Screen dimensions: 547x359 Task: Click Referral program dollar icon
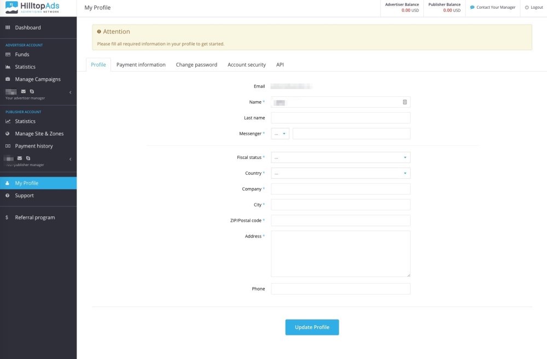coord(7,217)
